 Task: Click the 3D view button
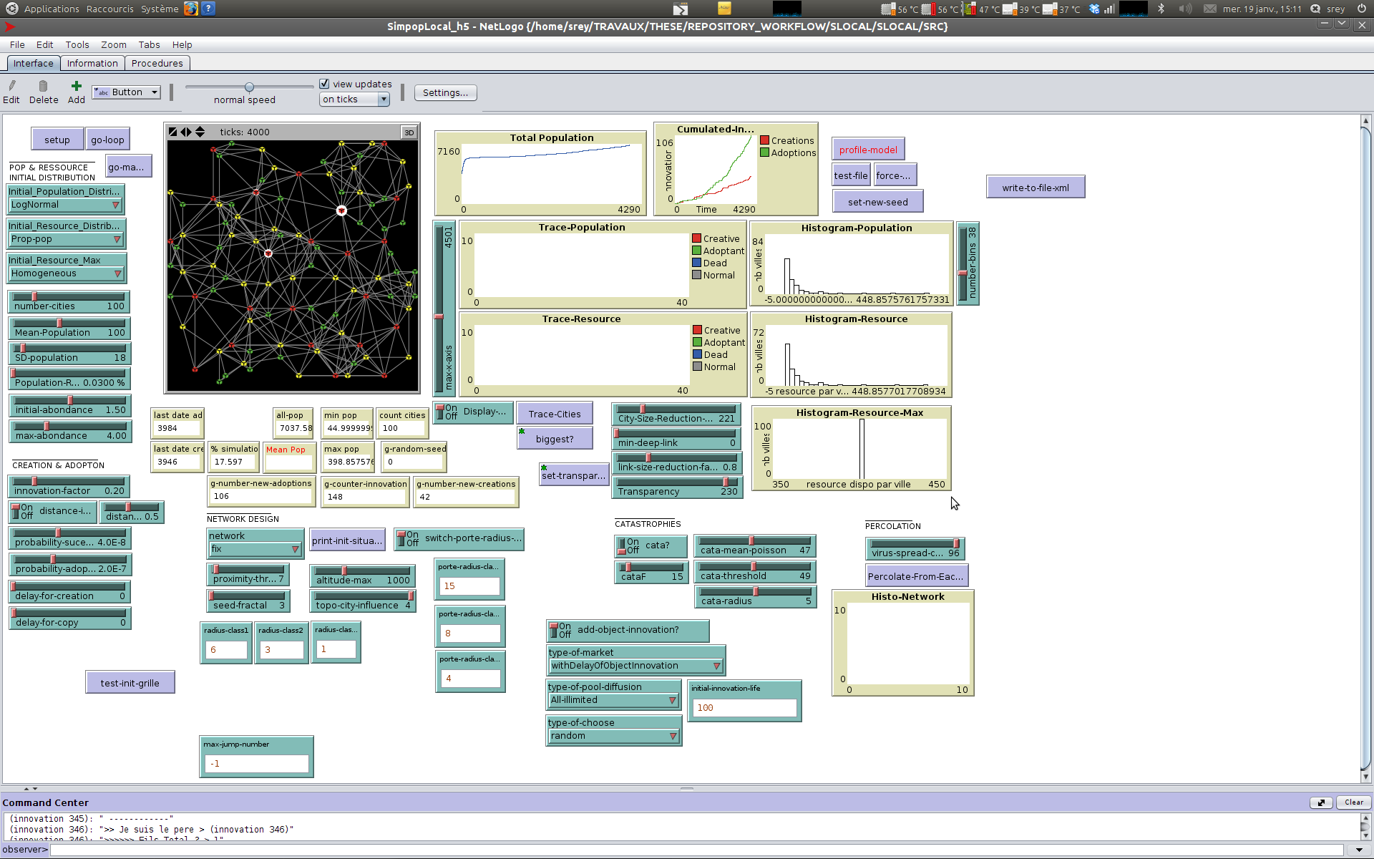[409, 132]
